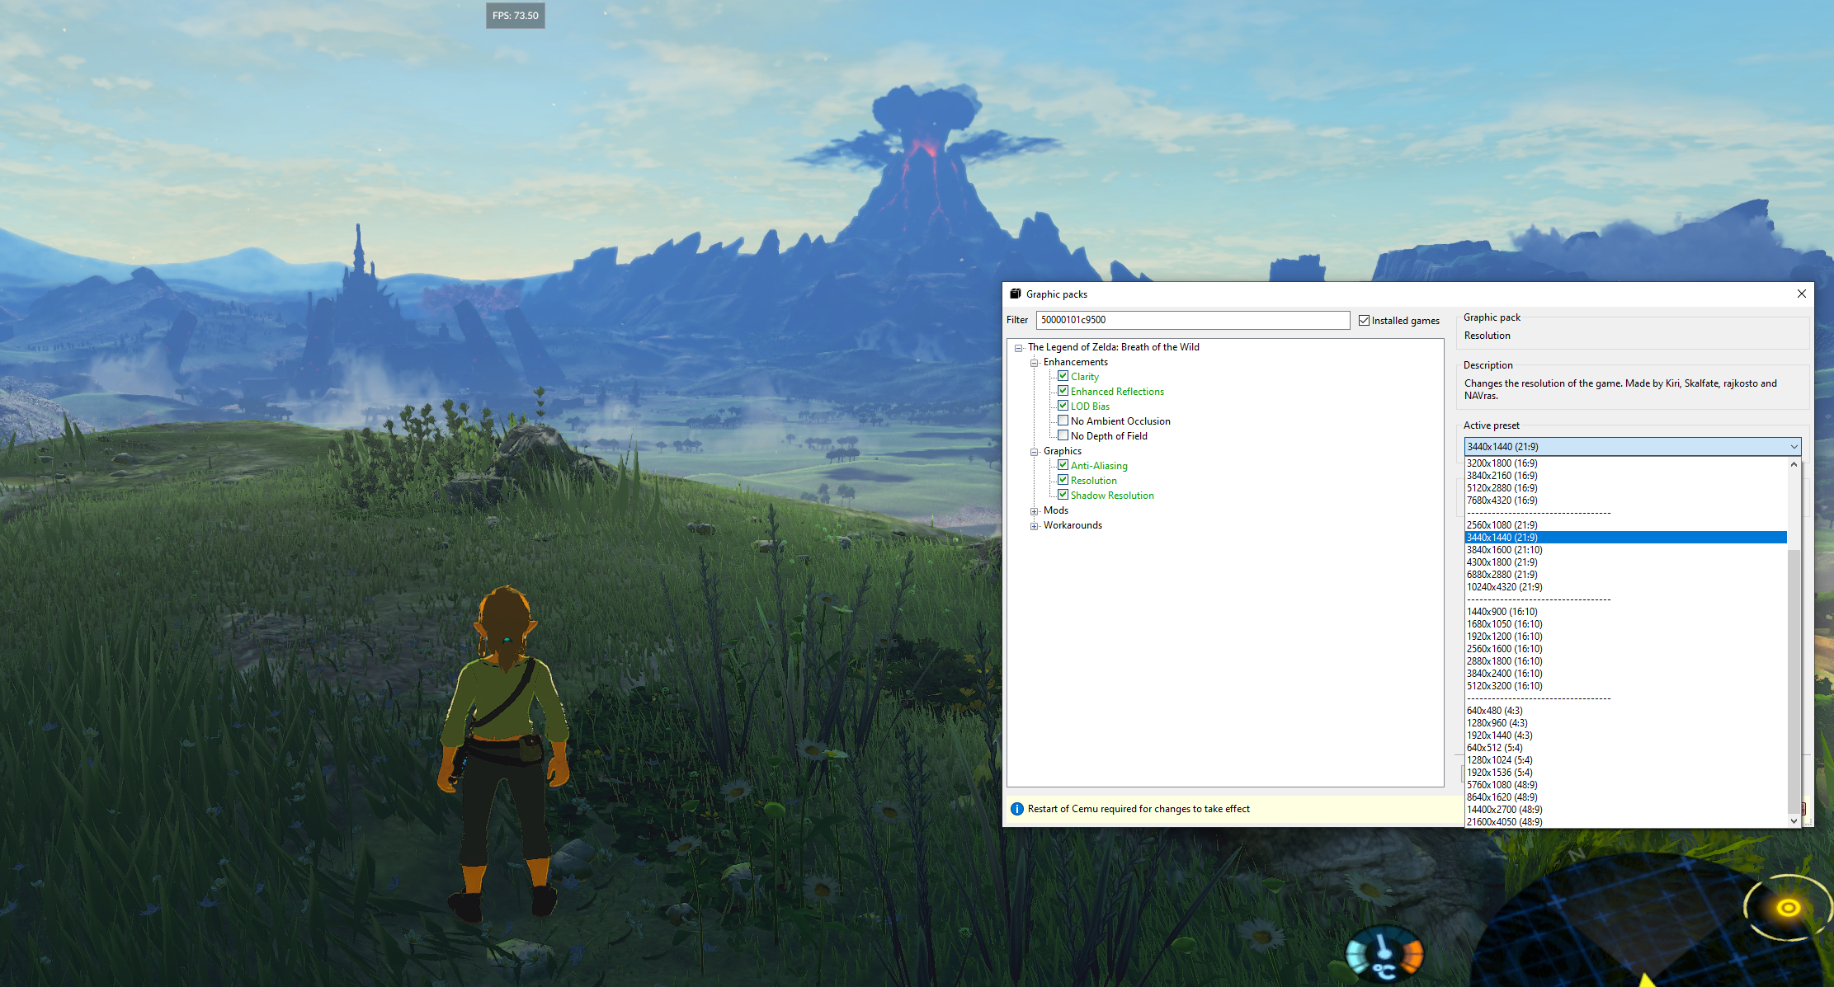This screenshot has width=1834, height=987.
Task: Click the temperature gauge HUD icon
Action: pyautogui.click(x=1384, y=953)
